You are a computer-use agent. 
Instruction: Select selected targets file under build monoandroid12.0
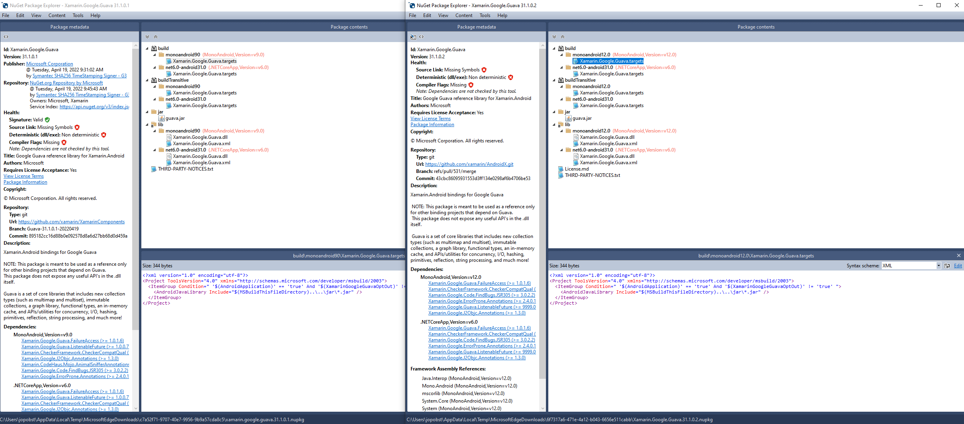tap(611, 61)
